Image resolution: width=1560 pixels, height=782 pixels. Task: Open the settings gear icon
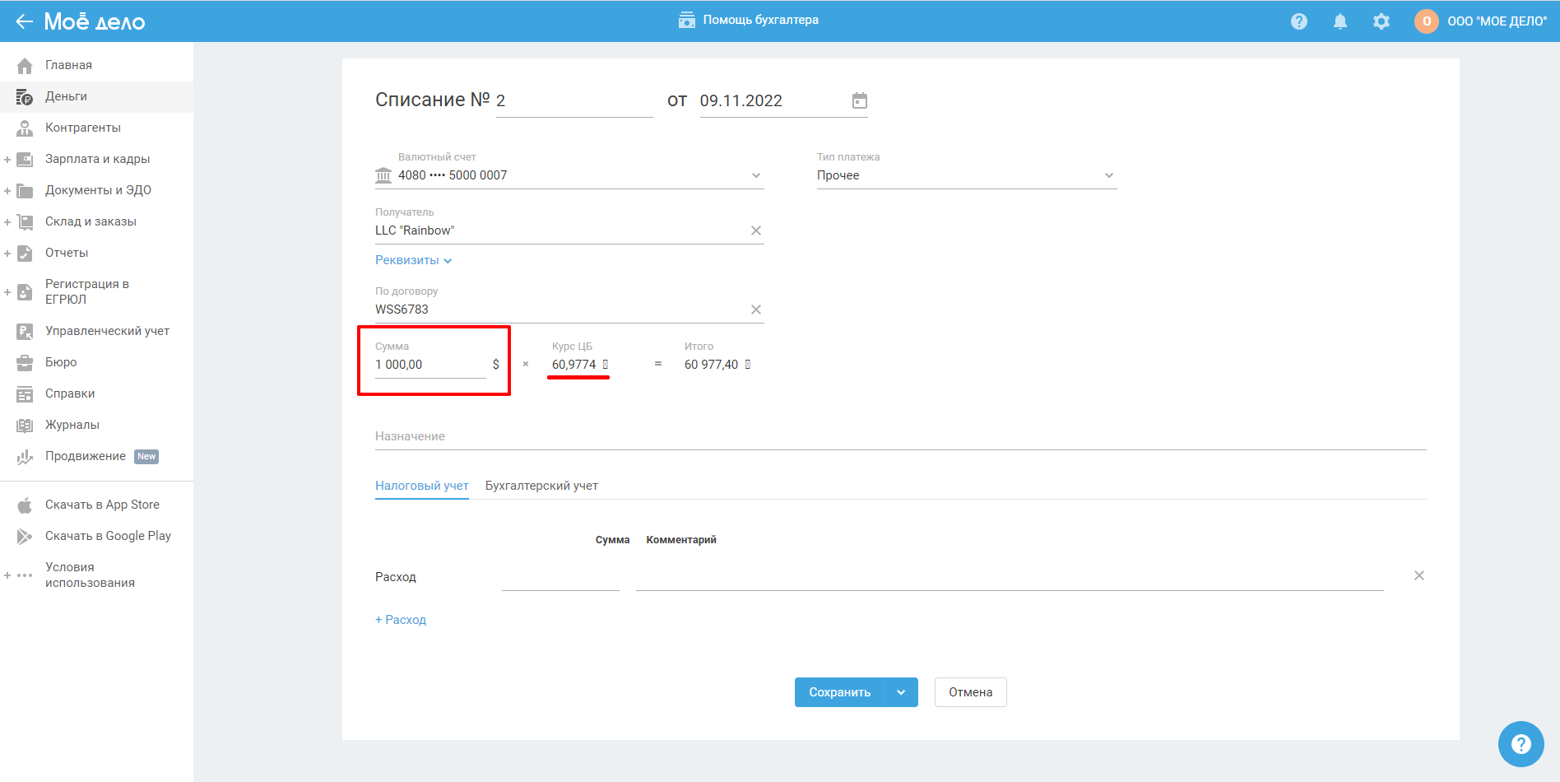coord(1381,21)
